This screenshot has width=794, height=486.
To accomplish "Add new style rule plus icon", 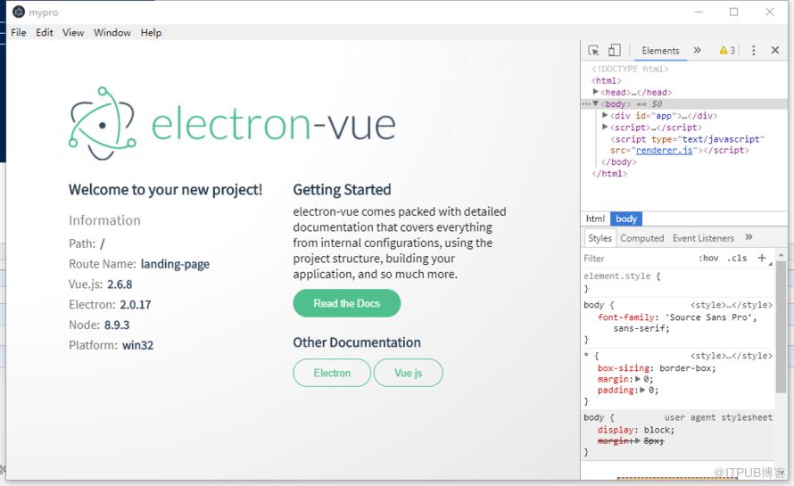I will pyautogui.click(x=762, y=258).
